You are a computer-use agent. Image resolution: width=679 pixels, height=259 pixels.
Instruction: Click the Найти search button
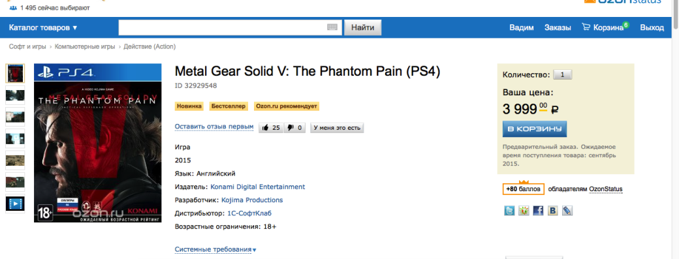[x=362, y=27]
